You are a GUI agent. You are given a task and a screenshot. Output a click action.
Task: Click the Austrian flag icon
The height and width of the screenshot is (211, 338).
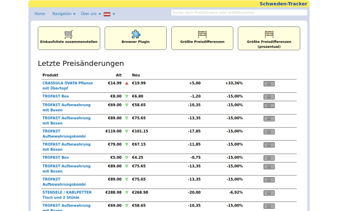[x=107, y=14]
